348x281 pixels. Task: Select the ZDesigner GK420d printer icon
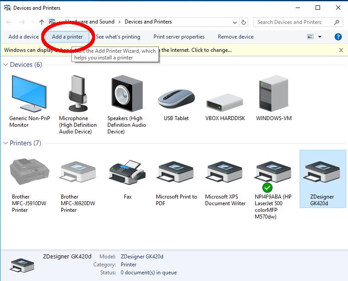(x=322, y=172)
